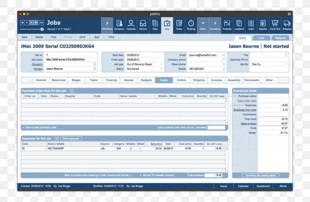This screenshot has height=202, width=310.
Task: Move the record navigation slider handle
Action: 42,29
